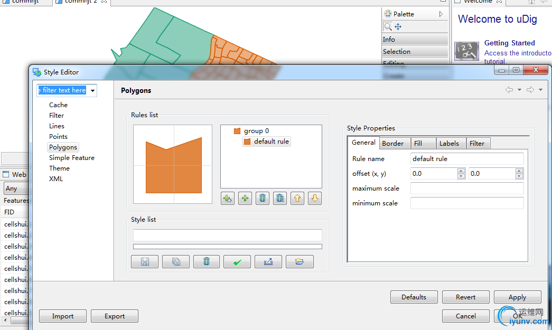552x330 pixels.
Task: Save all styles with stacked floppy icon
Action: tap(176, 262)
